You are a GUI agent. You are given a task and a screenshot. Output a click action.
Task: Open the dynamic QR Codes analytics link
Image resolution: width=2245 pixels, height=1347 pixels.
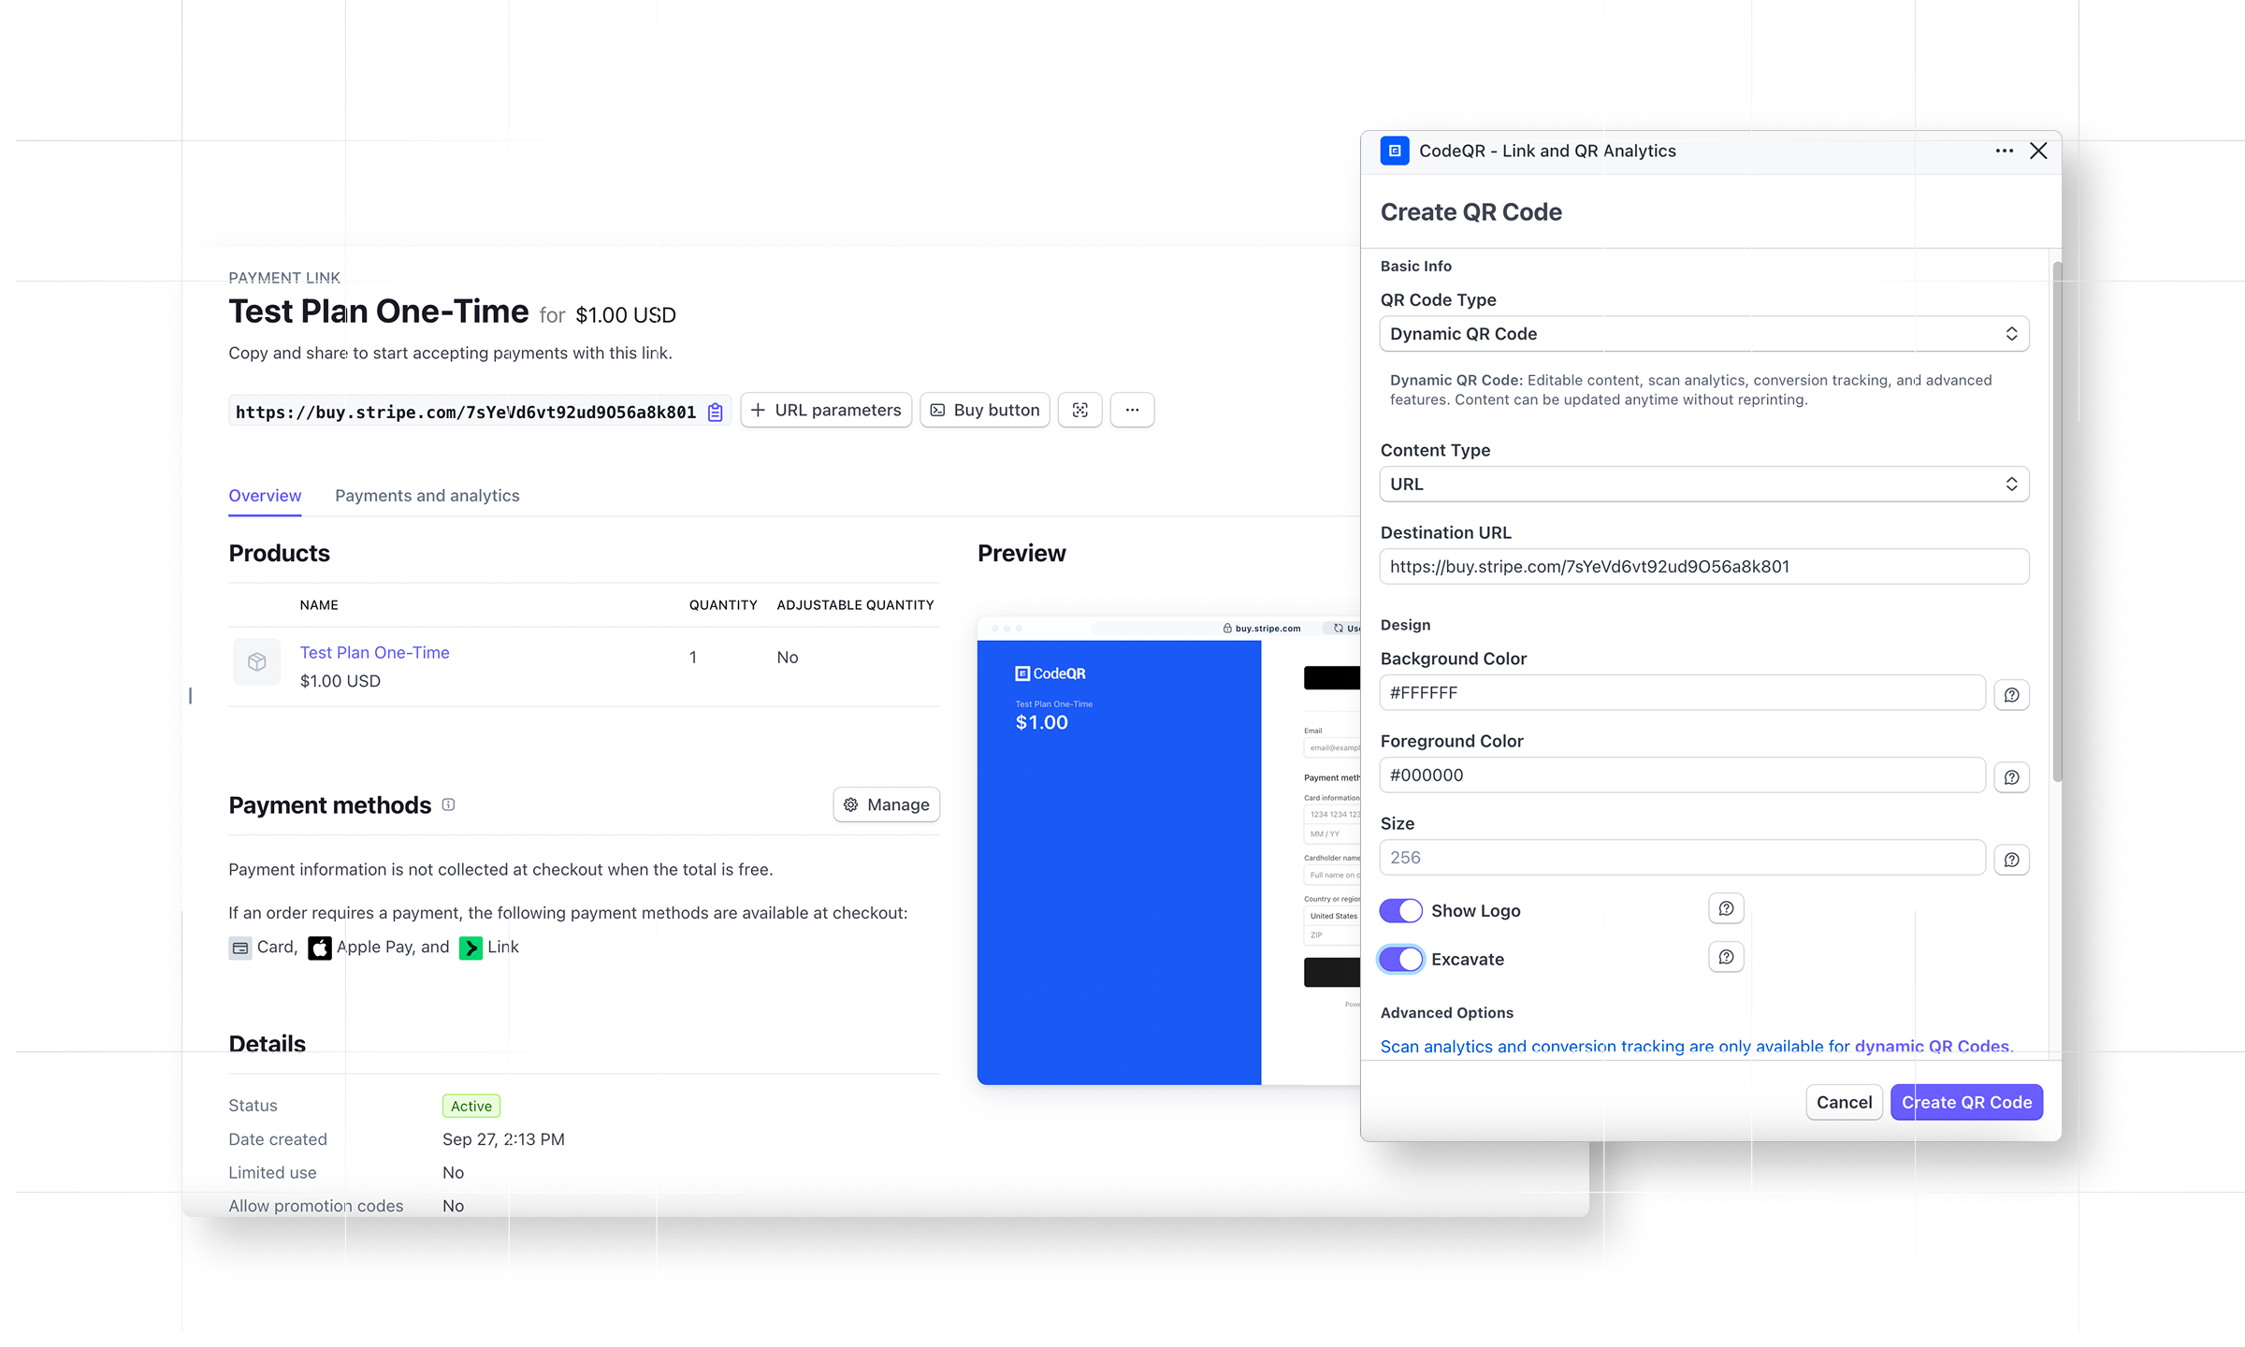click(x=1932, y=1046)
